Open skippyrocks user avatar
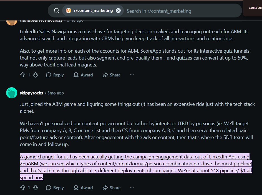 pos(12,93)
